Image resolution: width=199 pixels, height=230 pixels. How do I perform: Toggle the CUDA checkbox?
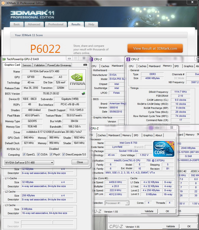pyautogui.click(x=38, y=155)
